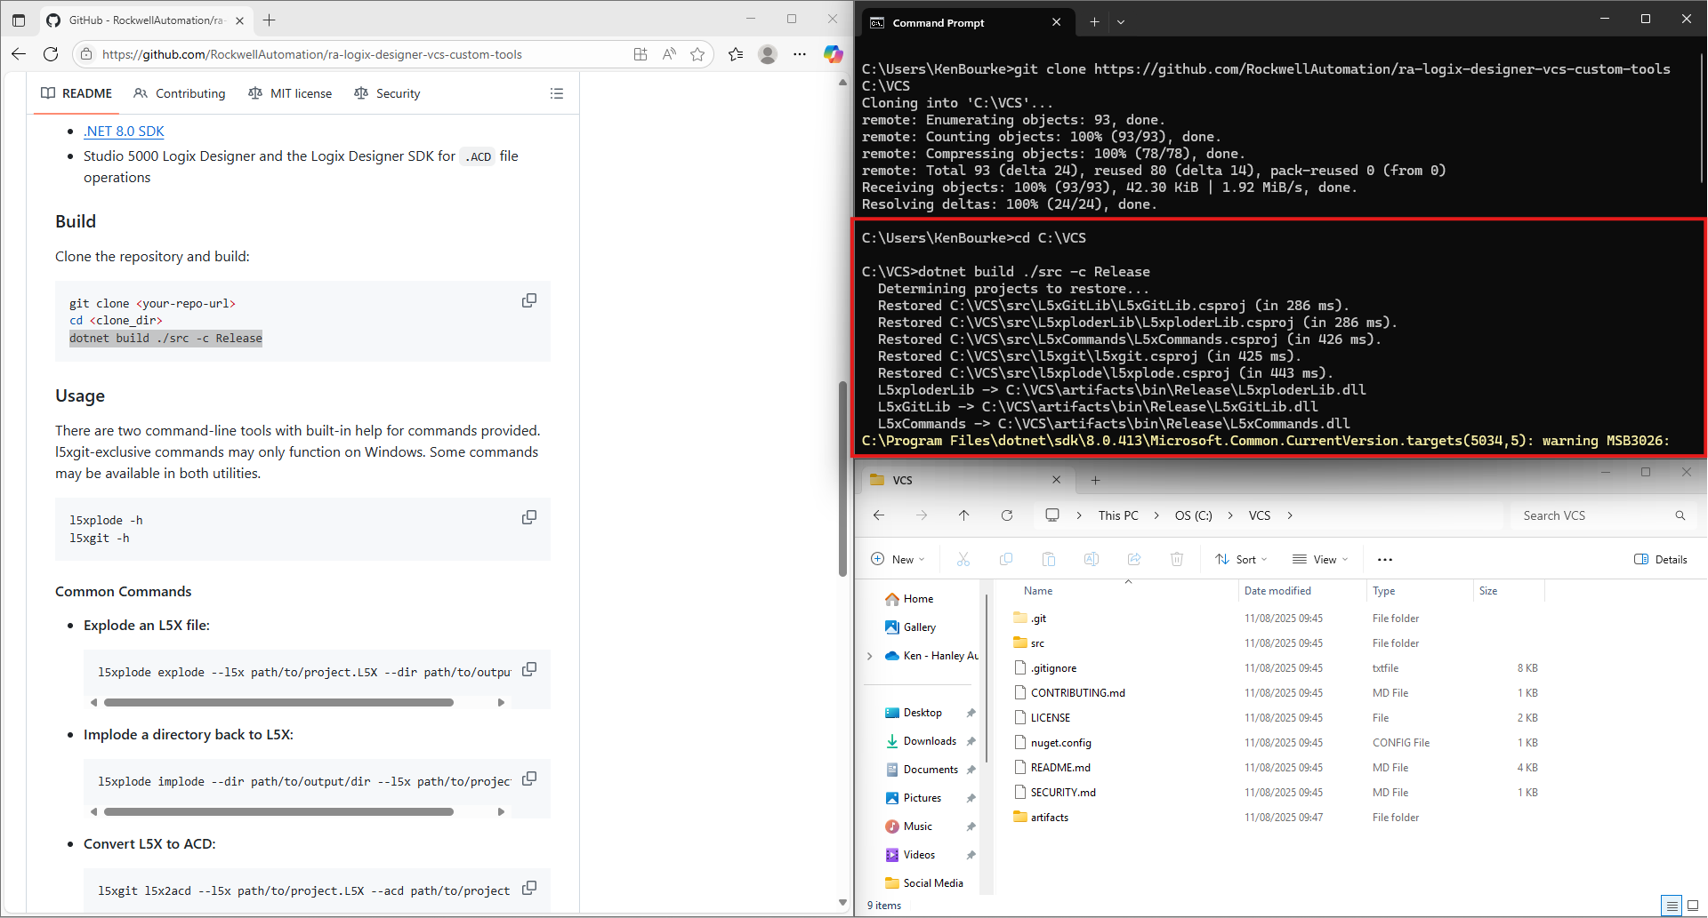Viewport: 1708px width, 918px height.
Task: Expand chevron after This PC in breadcrumb
Action: click(1156, 515)
